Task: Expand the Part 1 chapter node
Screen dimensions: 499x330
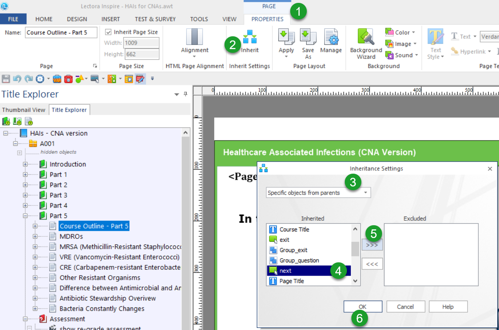Action: pyautogui.click(x=25, y=174)
